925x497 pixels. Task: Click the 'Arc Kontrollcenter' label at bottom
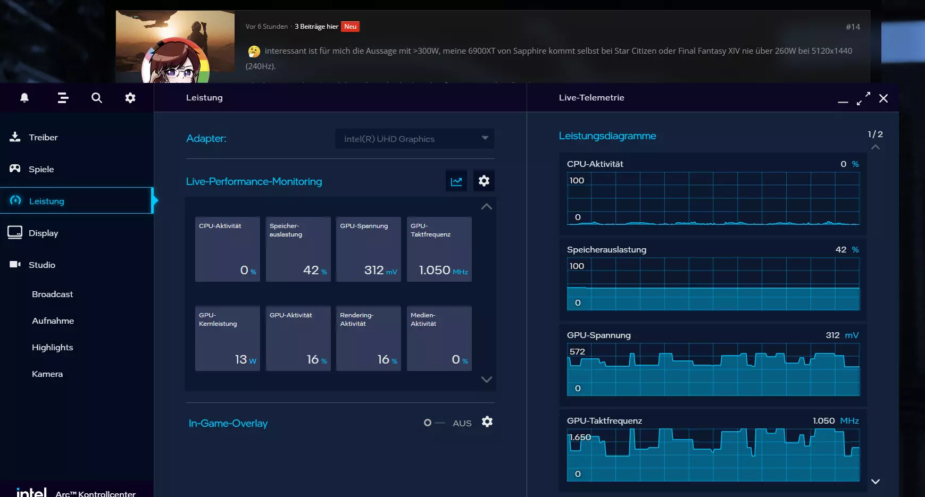(x=96, y=493)
